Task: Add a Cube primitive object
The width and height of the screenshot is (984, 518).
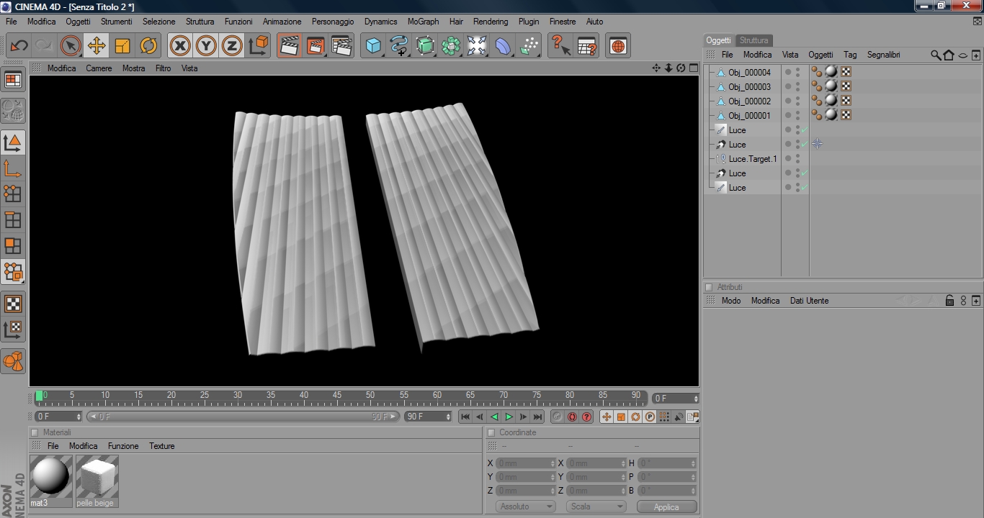Action: point(373,46)
